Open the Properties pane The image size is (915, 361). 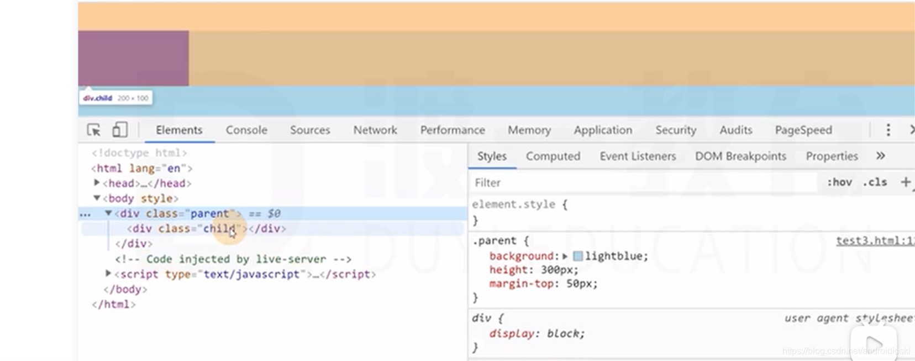[x=832, y=156]
